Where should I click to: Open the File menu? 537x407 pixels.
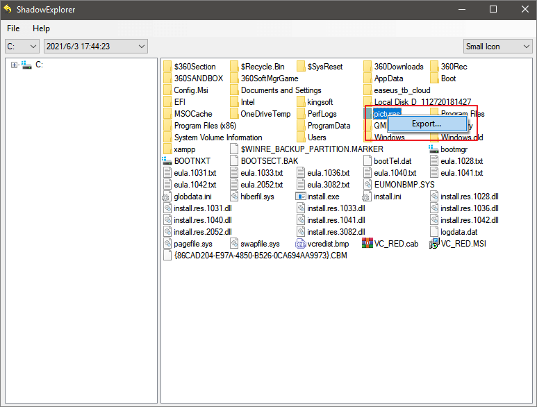[x=13, y=28]
